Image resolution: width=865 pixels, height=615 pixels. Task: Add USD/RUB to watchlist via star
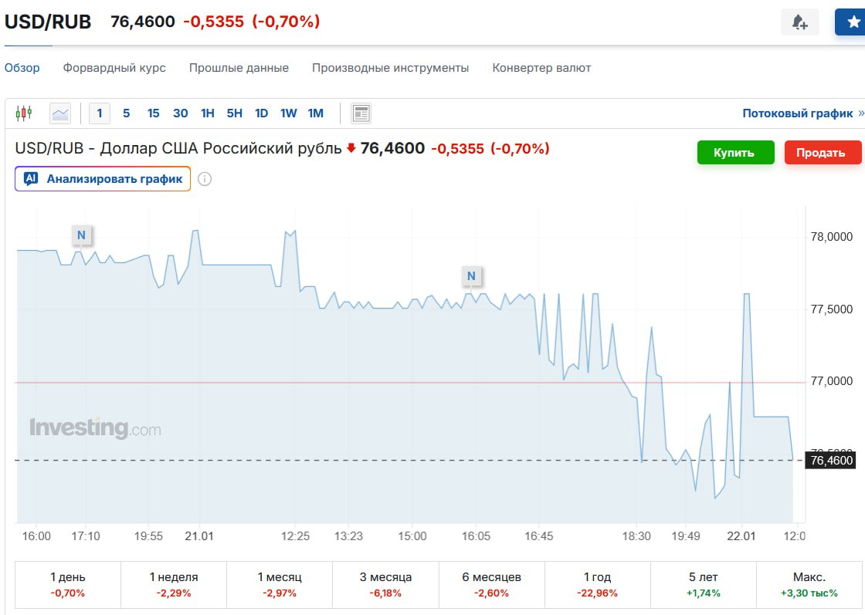click(851, 22)
